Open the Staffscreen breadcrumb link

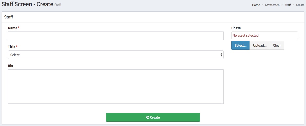point(272,5)
